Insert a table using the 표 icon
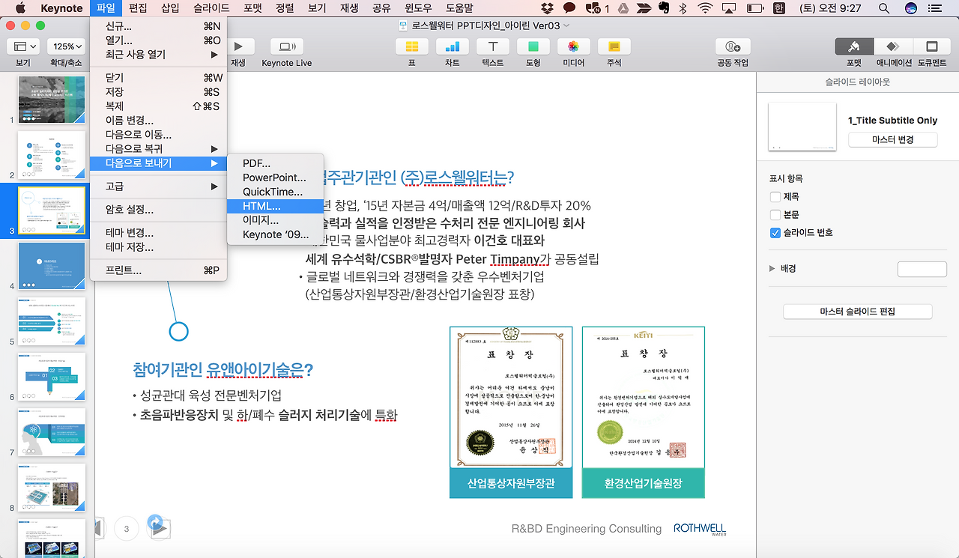The image size is (959, 558). click(411, 46)
